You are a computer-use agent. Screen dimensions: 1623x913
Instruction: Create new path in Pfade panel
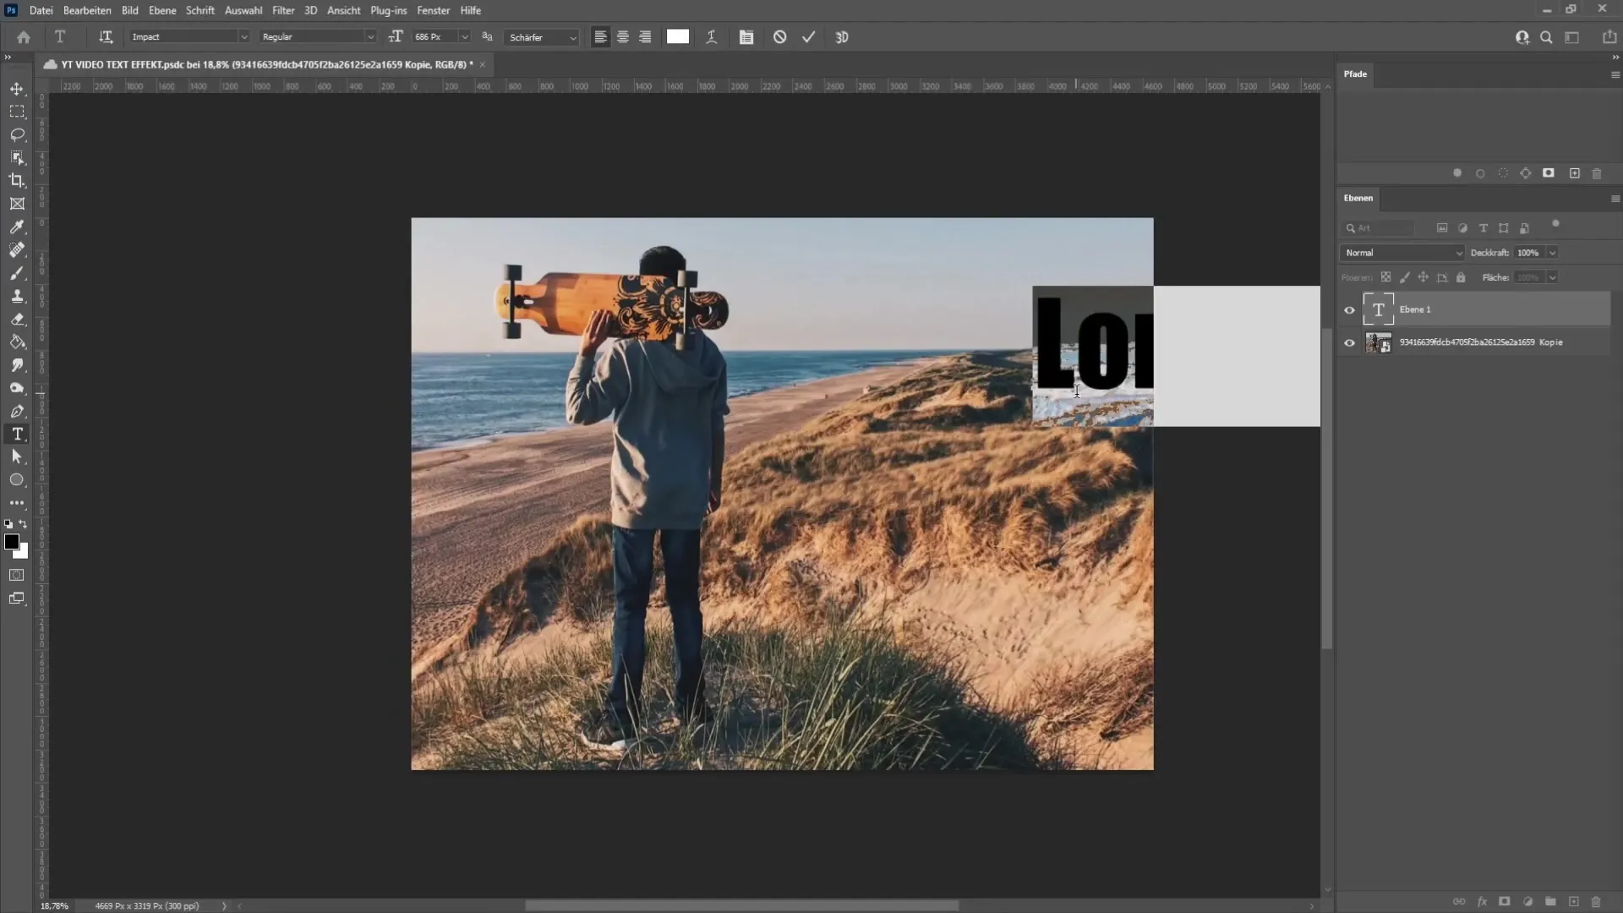point(1574,173)
